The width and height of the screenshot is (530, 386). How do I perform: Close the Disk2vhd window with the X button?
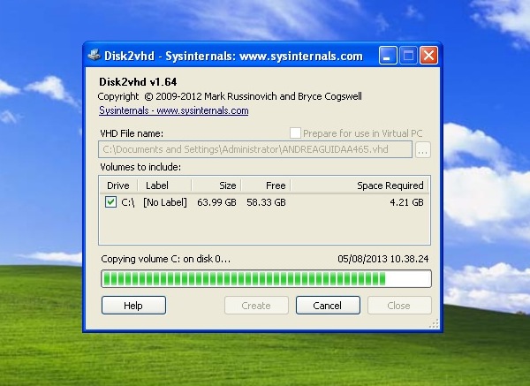click(429, 55)
